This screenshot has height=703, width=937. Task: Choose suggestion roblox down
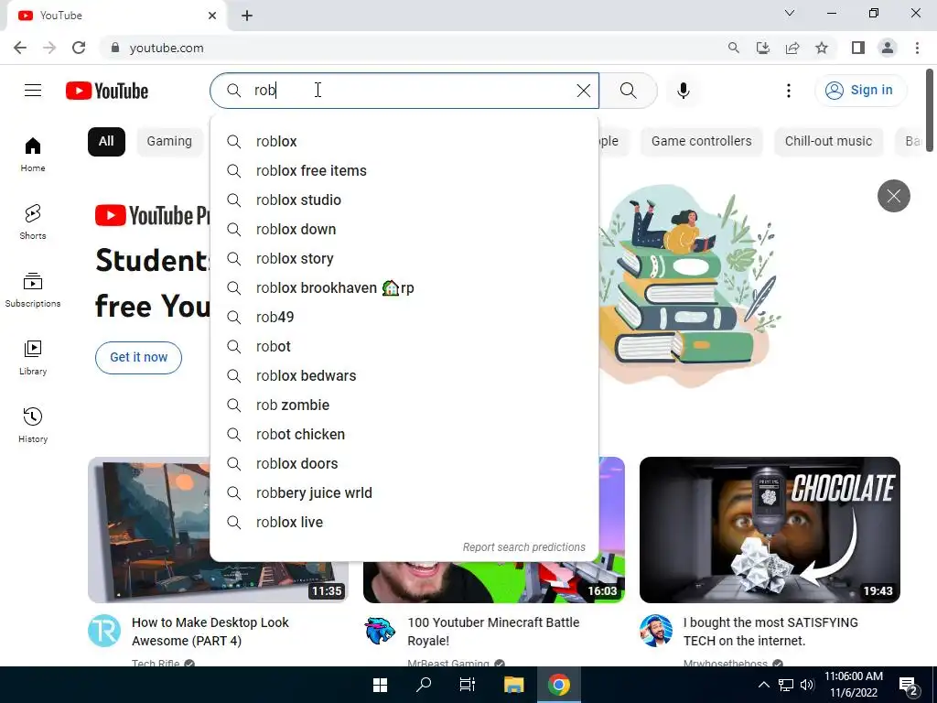404,230
